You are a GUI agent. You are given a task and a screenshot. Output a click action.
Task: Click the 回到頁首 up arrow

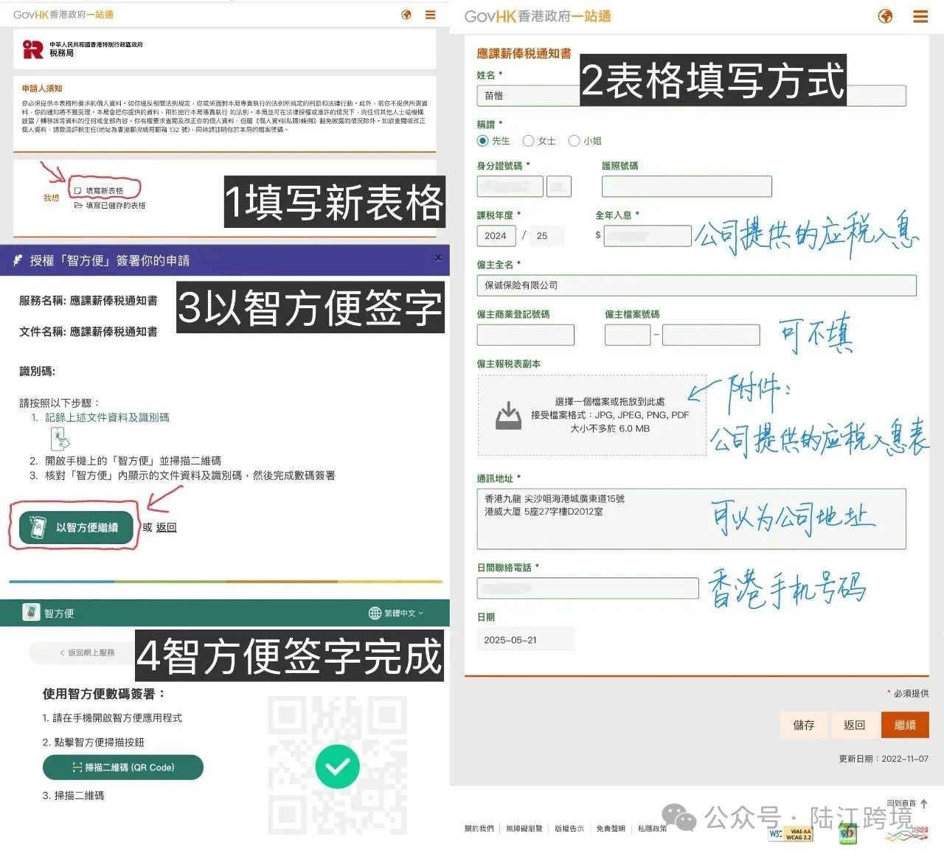tap(924, 804)
